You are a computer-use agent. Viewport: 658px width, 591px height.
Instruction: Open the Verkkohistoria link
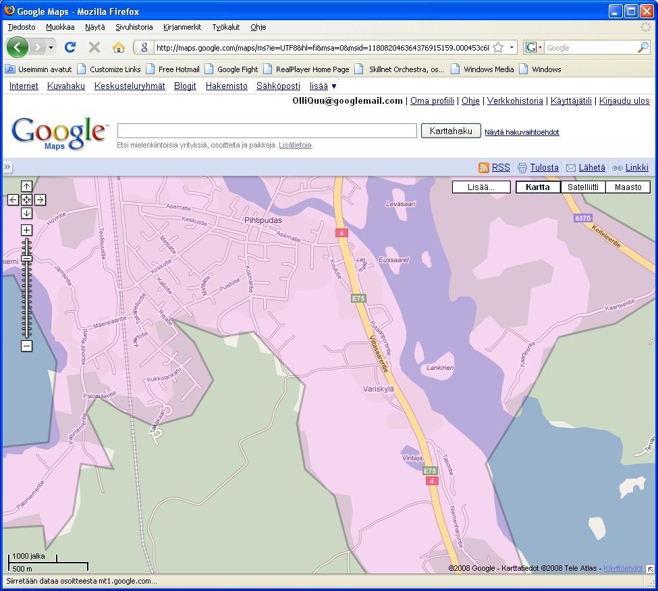(x=515, y=100)
